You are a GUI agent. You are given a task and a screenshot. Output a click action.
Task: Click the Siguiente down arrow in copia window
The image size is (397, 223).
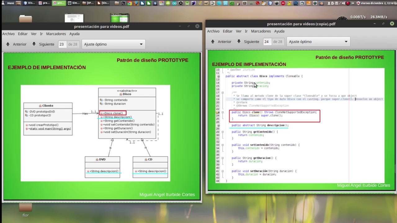[239, 42]
